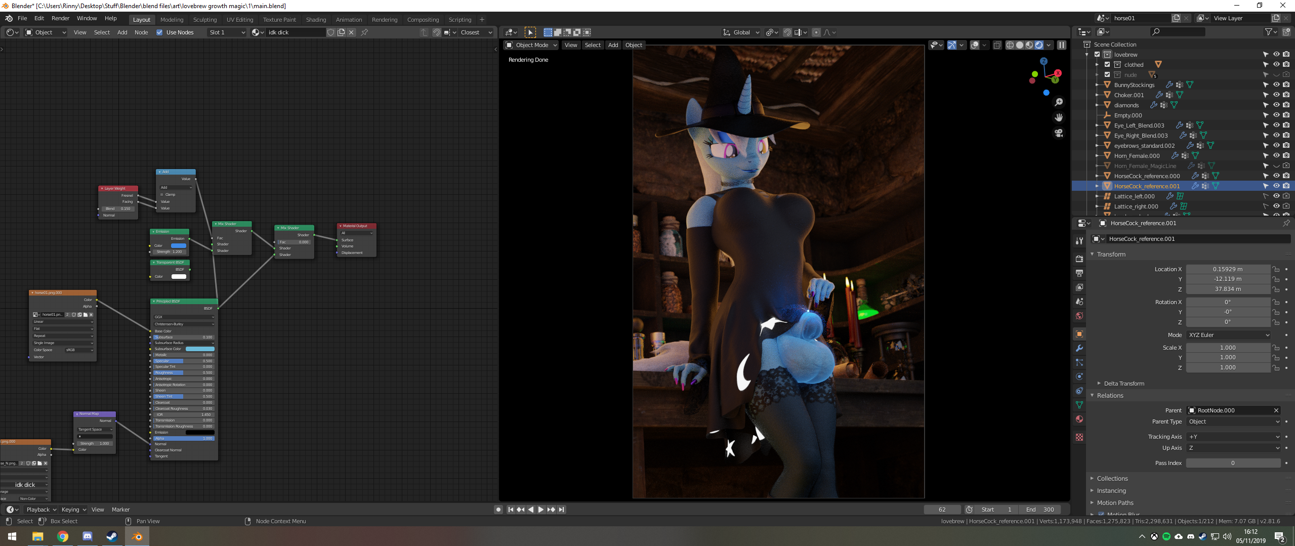Click the Subsurface Color swatch in Principled BSDF
The height and width of the screenshot is (546, 1295).
click(x=200, y=349)
